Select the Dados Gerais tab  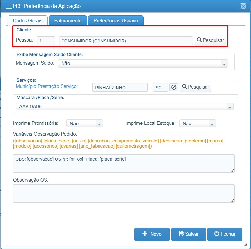pos(27,21)
